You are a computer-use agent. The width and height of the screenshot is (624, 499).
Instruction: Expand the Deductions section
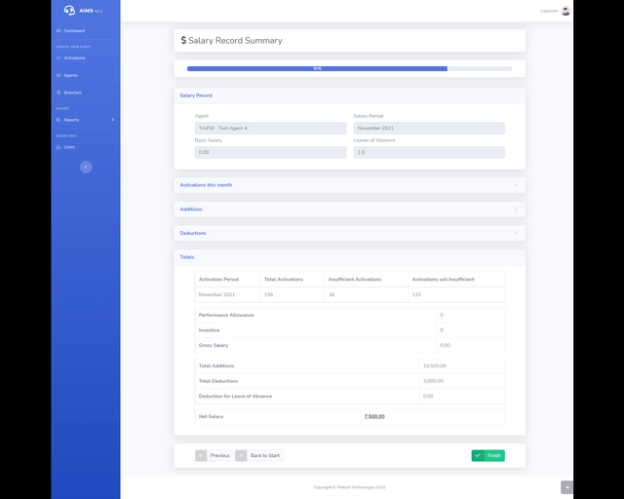[x=349, y=233]
